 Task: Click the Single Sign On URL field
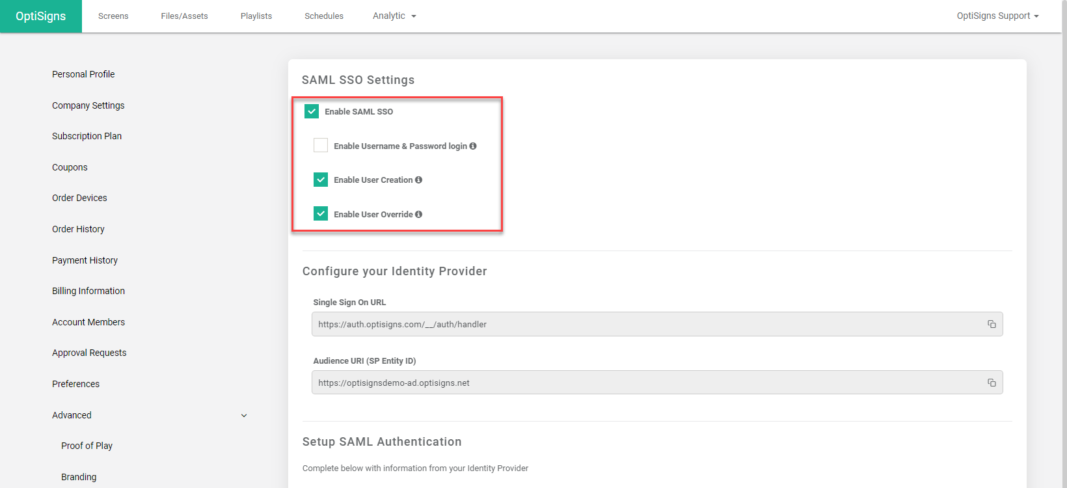(x=644, y=324)
